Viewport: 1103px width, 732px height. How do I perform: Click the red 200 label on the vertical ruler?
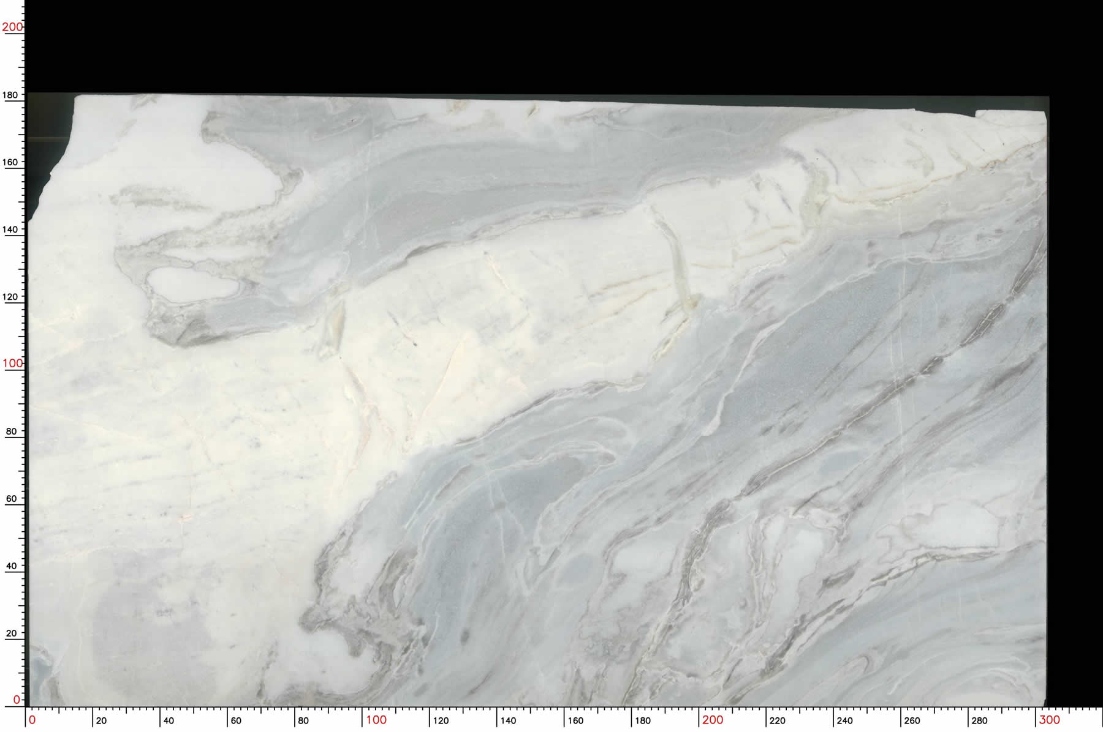(x=12, y=27)
